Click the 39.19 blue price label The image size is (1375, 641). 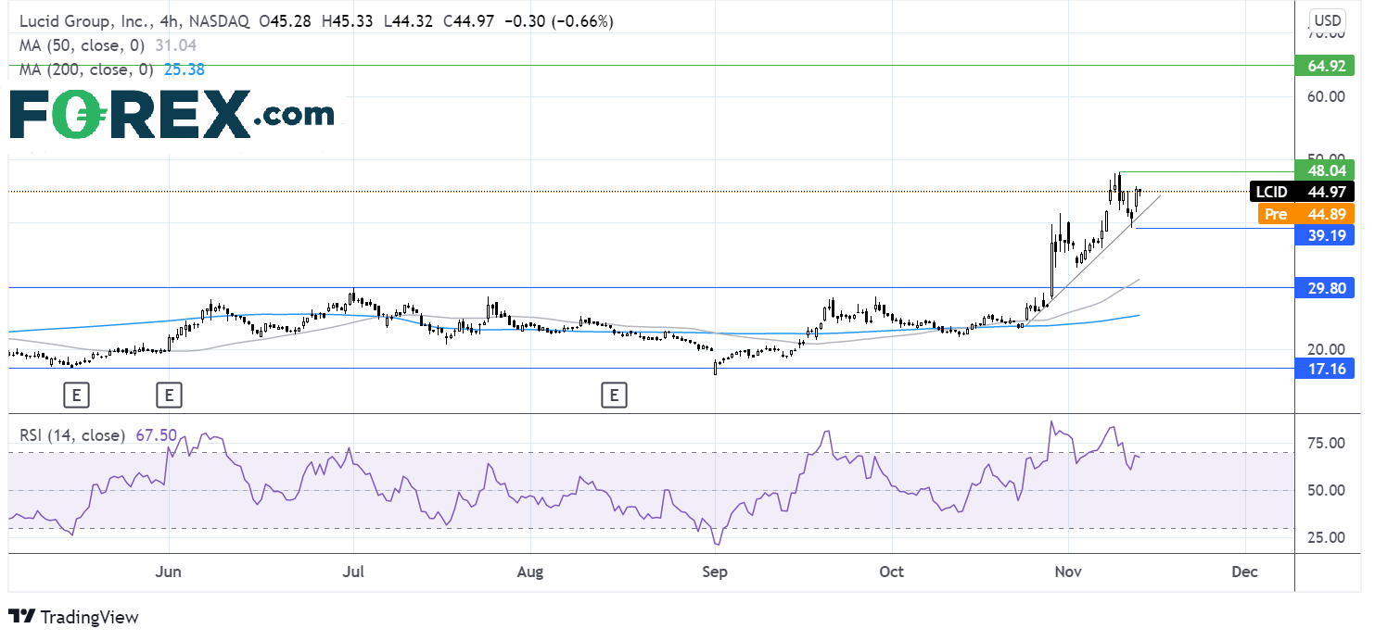click(x=1324, y=235)
